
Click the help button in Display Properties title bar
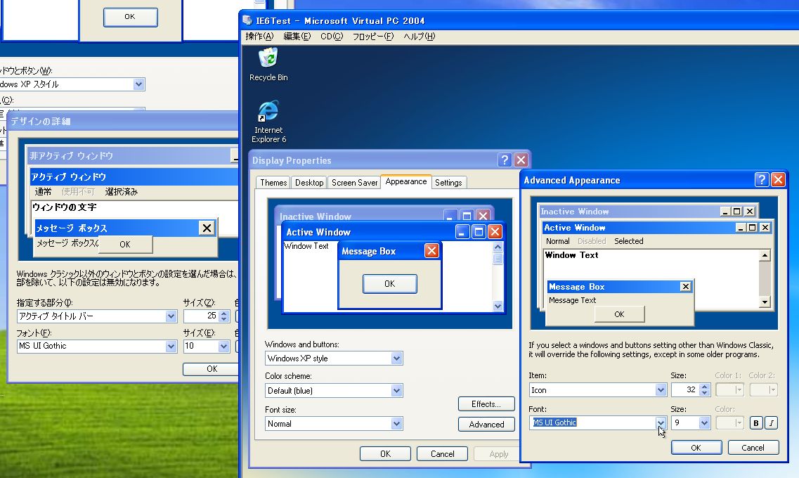click(x=504, y=160)
